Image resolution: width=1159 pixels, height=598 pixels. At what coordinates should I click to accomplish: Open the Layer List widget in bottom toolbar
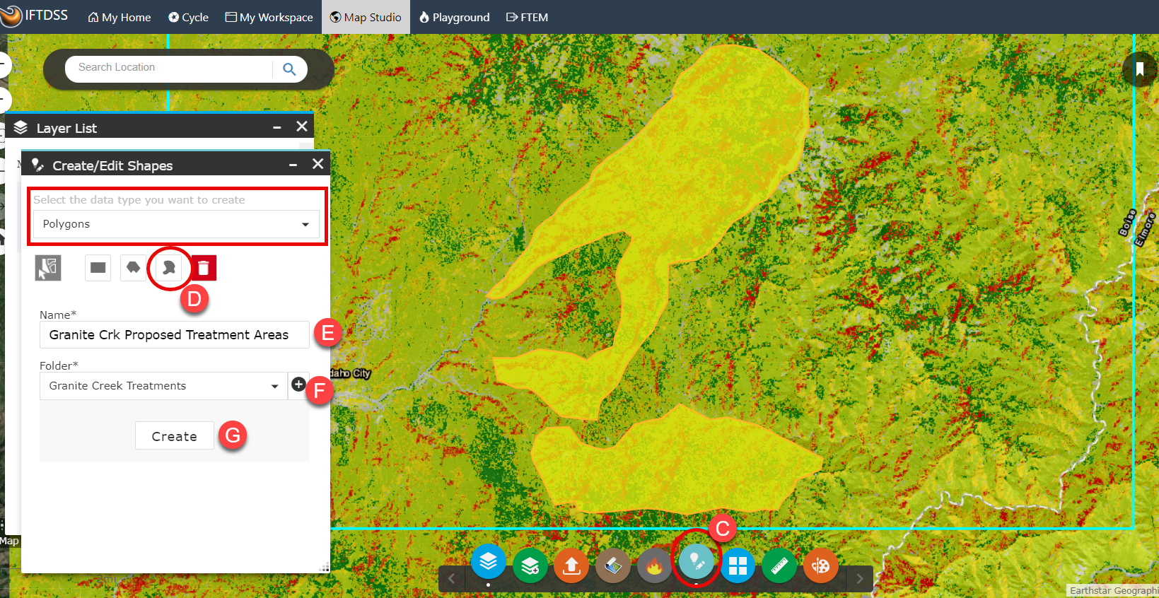point(489,563)
